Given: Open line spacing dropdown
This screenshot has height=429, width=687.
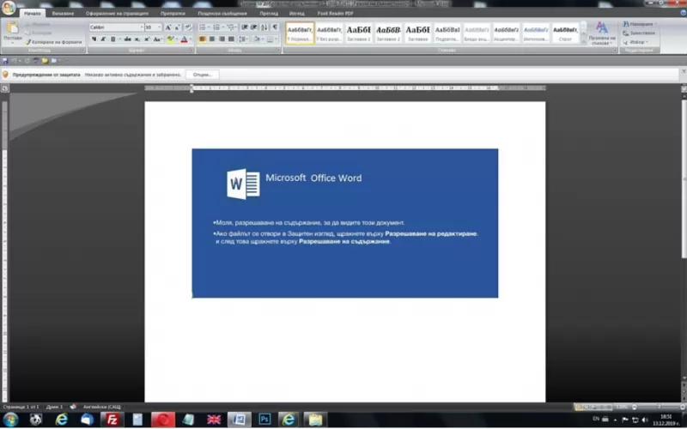Looking at the screenshot, I should point(243,39).
